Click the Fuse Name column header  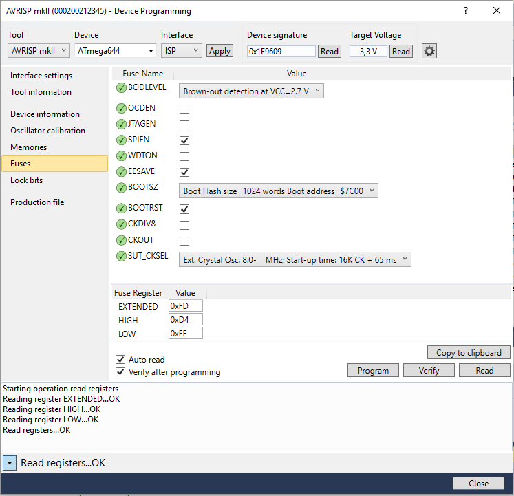(x=143, y=74)
